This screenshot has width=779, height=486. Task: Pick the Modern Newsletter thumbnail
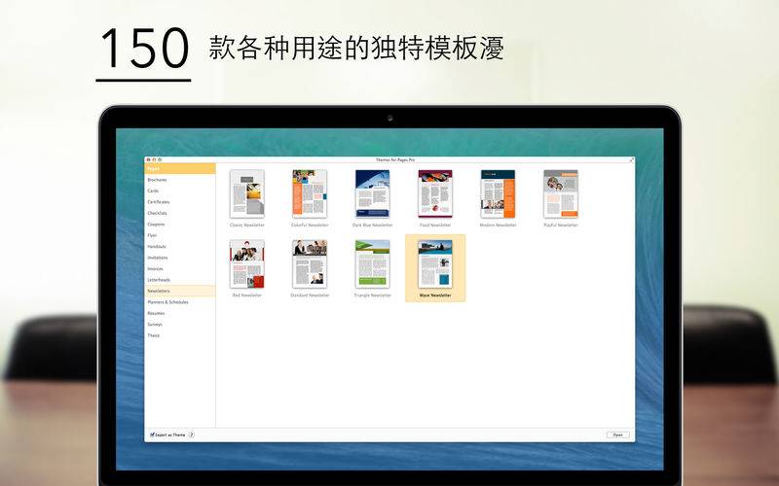(x=498, y=193)
